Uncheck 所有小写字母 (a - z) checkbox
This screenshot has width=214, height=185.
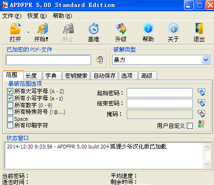[x=10, y=98]
